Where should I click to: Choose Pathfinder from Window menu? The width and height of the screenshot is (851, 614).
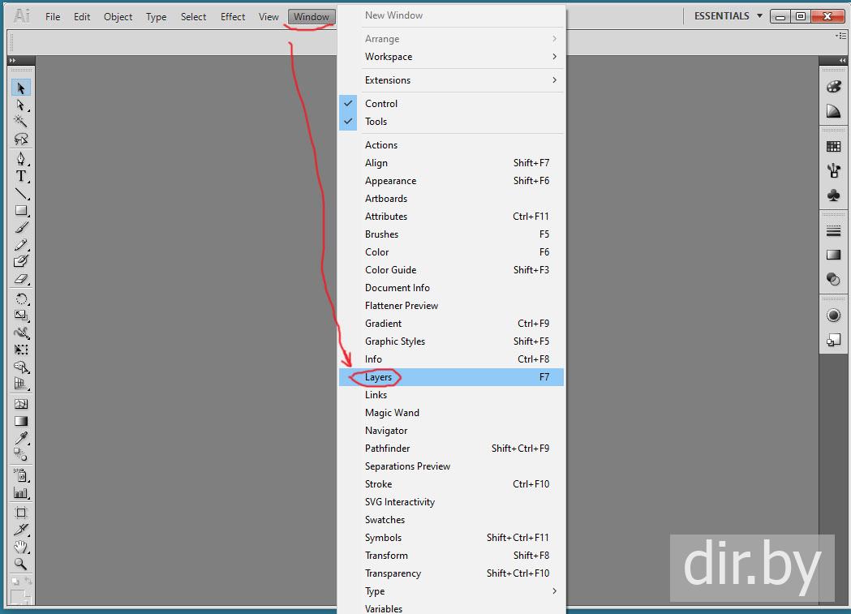tap(452, 449)
